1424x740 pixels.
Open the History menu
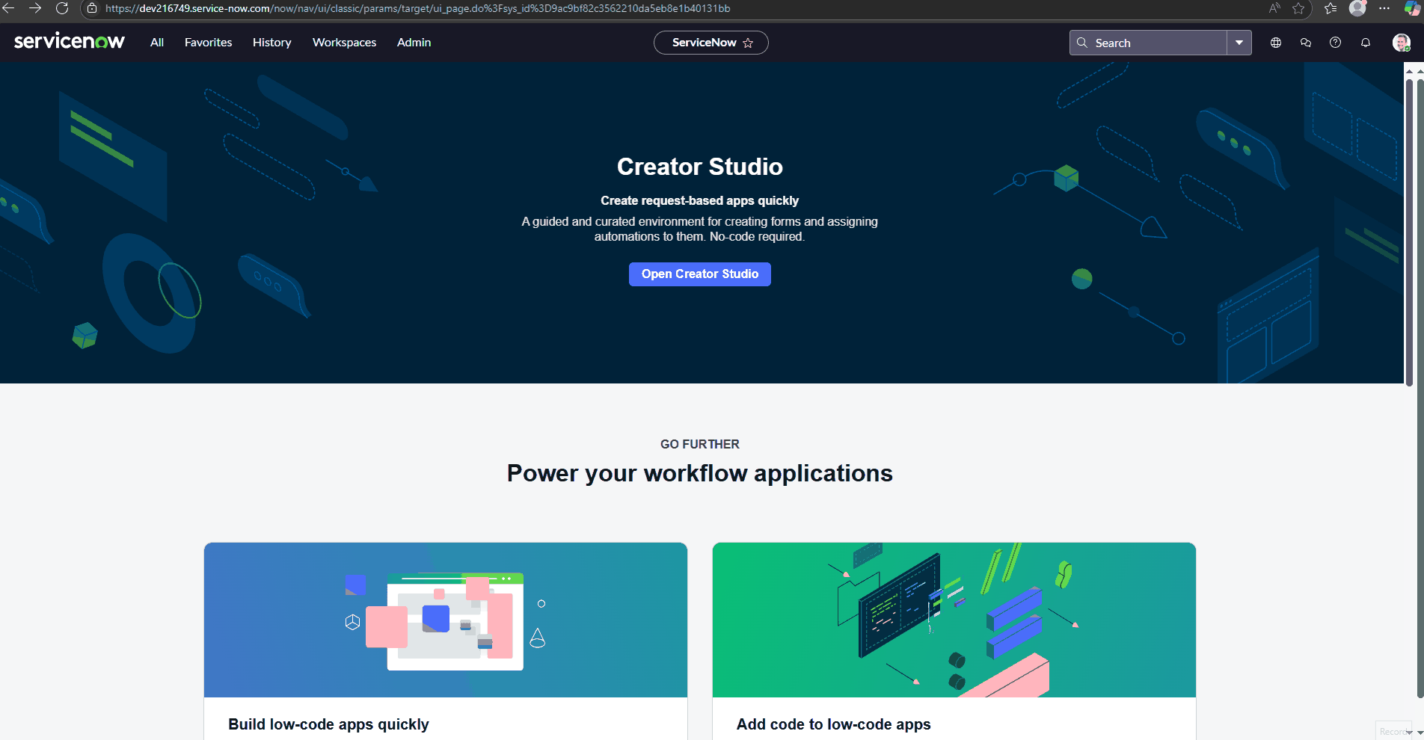click(271, 43)
